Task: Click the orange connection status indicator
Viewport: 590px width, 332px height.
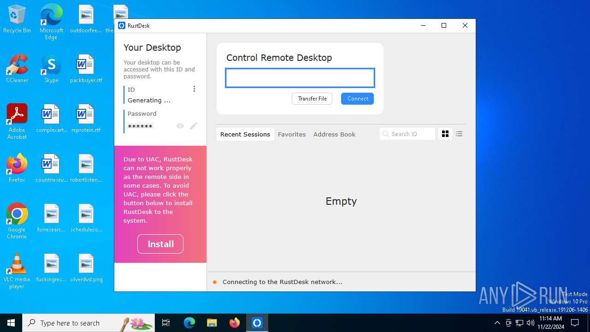Action: coord(215,282)
